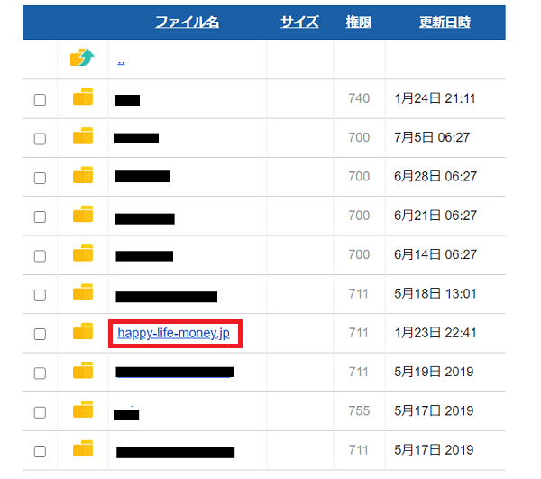Click folder icon in 5月18日 13:01 row

coord(83,292)
